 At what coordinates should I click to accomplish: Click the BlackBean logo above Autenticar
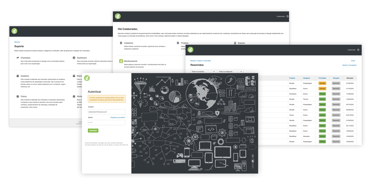87,78
